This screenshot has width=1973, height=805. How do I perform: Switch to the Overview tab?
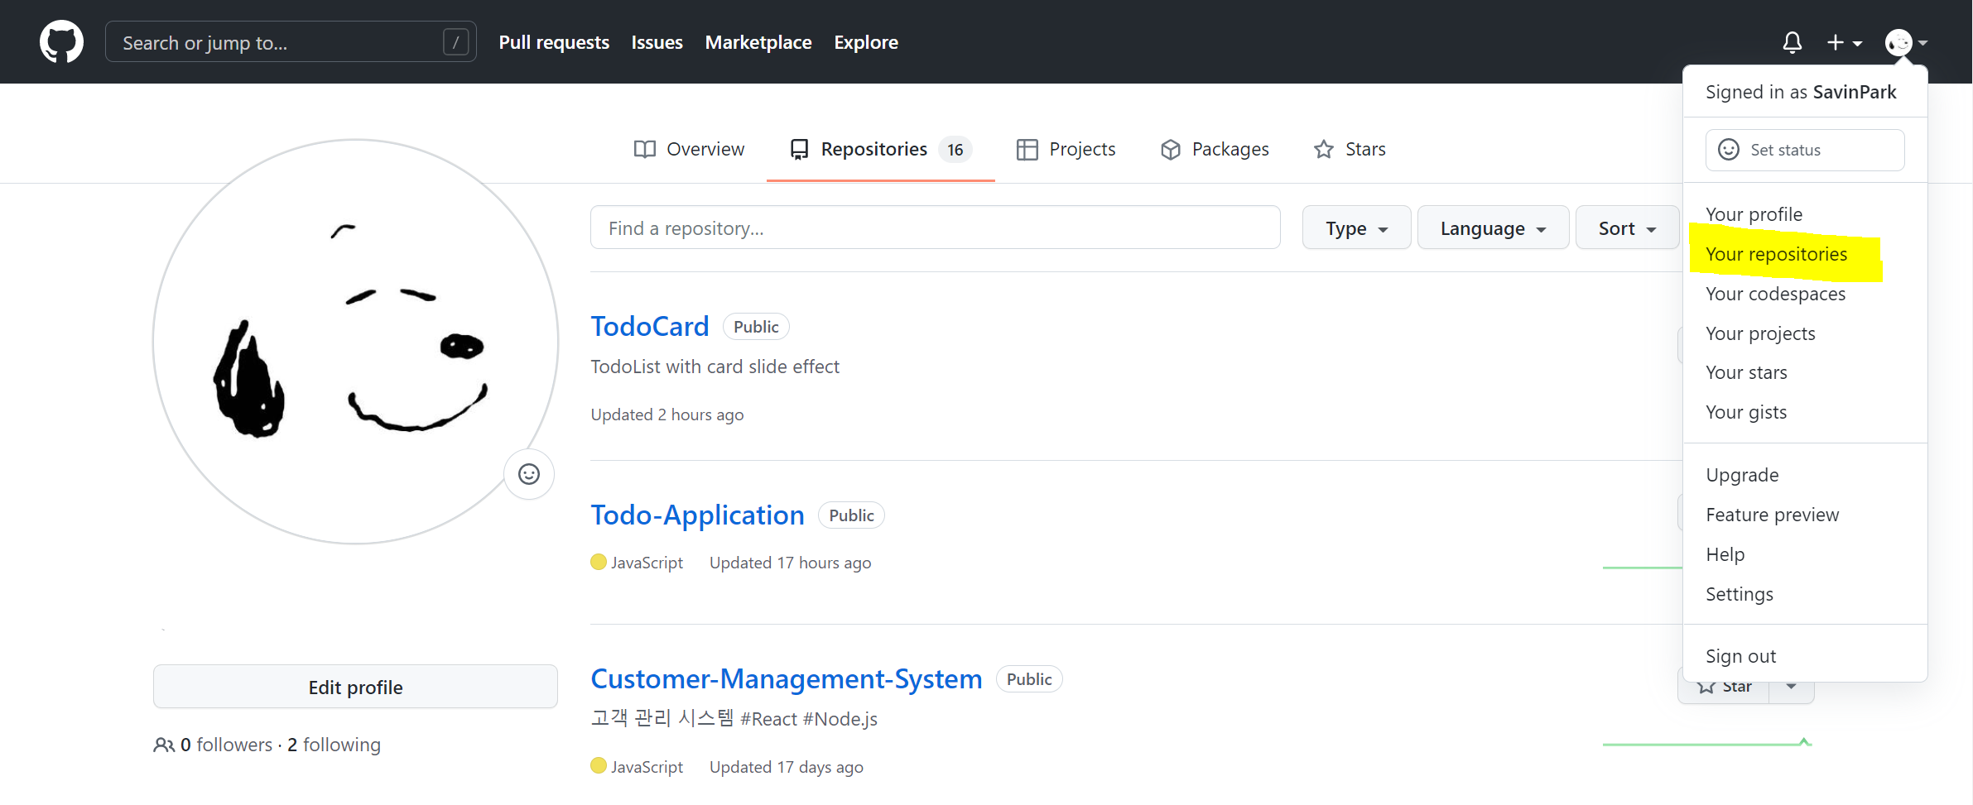pos(705,149)
